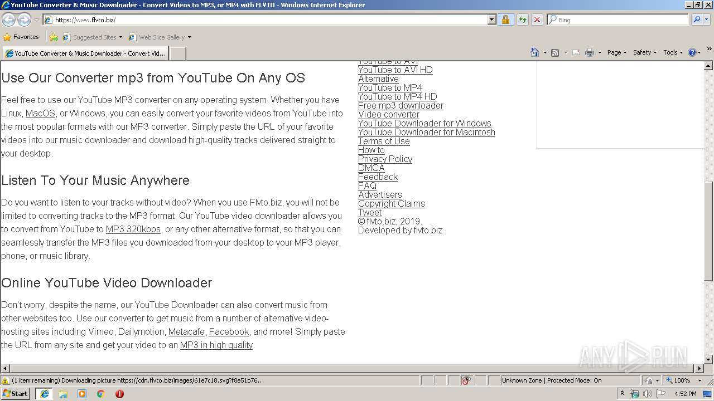
Task: Open YouTube Downloader for Macintosh link
Action: [426, 132]
